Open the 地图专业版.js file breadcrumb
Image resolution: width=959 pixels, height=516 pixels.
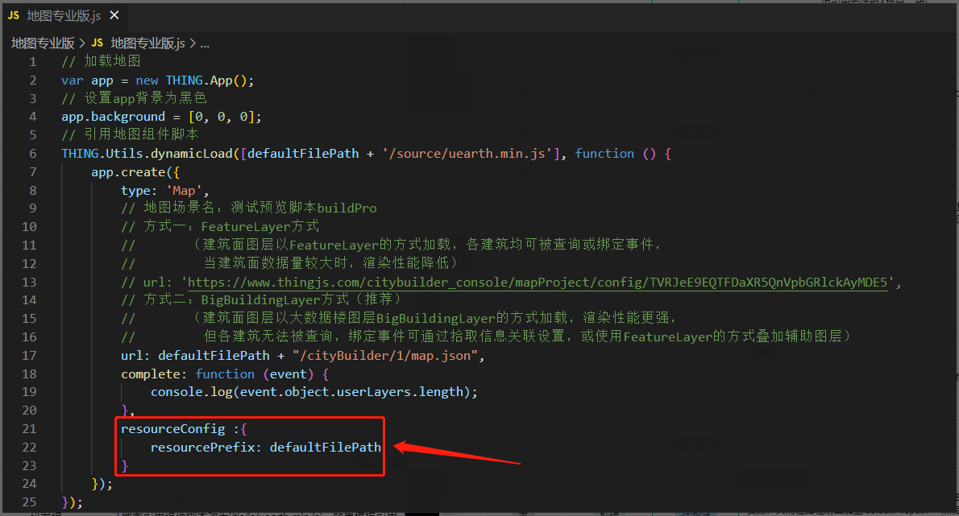(x=147, y=43)
